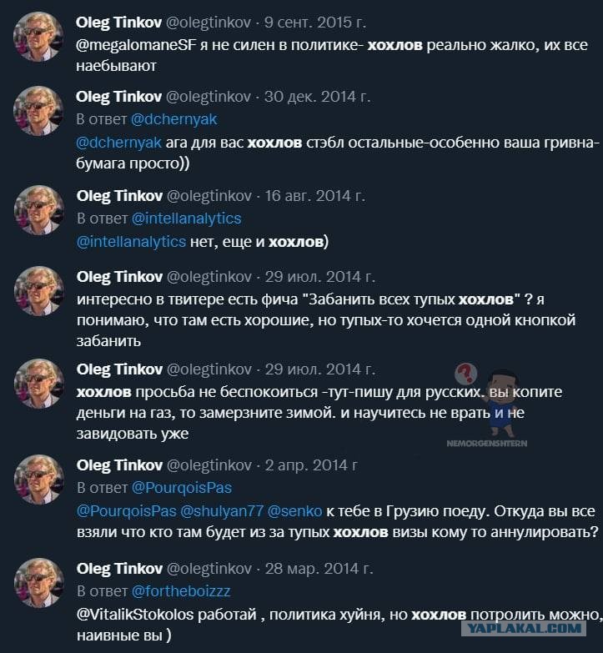The width and height of the screenshot is (603, 653).
Task: Click the 16 авг. 2014 г. date
Action: (x=315, y=196)
